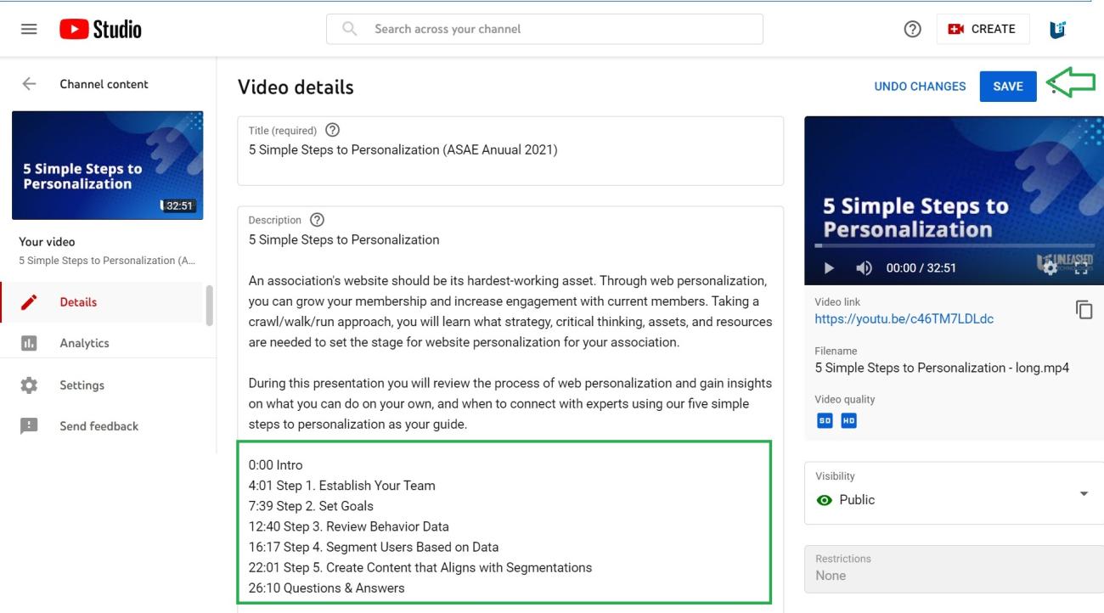Viewport: 1104px width, 613px height.
Task: Open the hamburger navigation menu
Action: 29,29
